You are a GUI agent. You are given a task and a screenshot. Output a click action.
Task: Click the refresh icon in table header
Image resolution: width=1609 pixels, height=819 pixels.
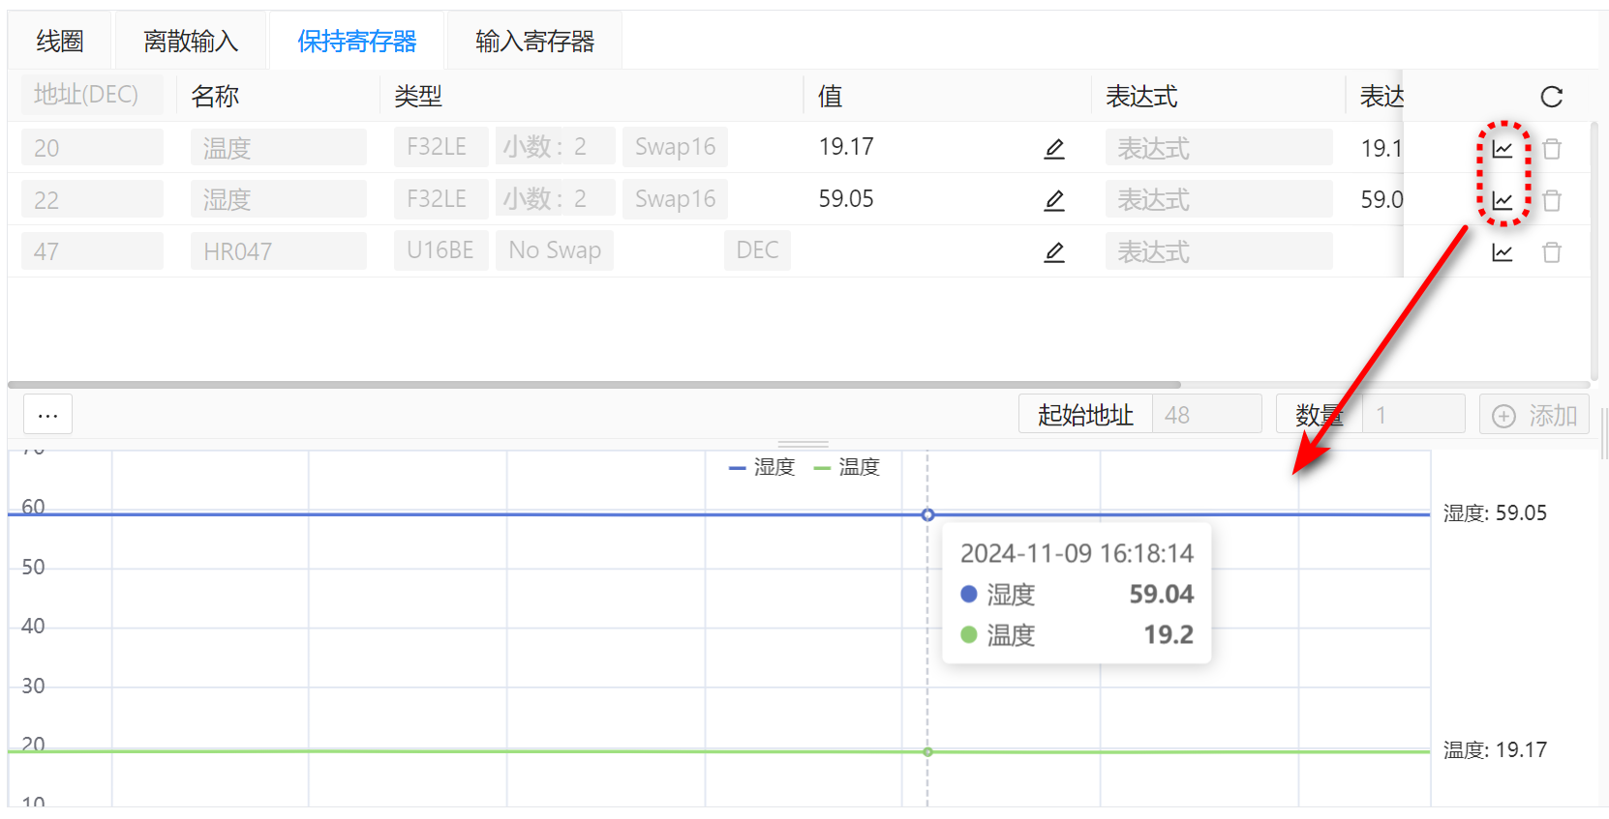[x=1551, y=97]
